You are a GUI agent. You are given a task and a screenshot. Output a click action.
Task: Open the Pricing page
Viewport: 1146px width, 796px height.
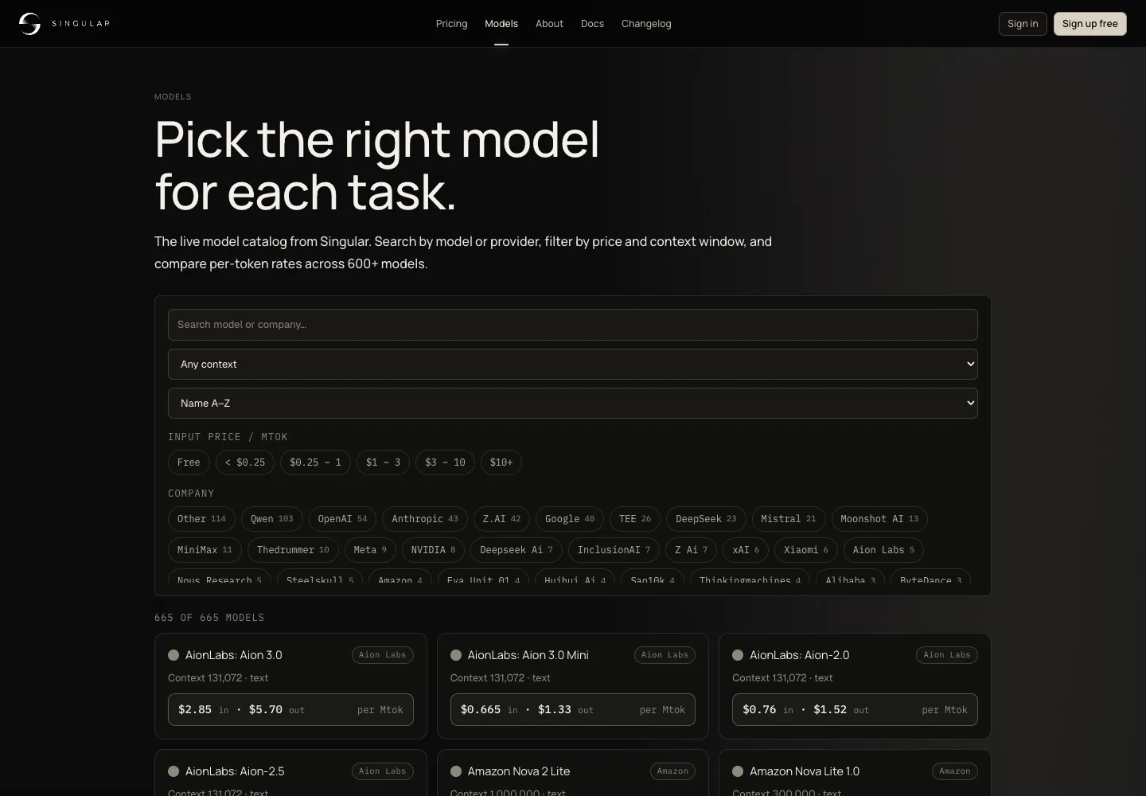451,24
